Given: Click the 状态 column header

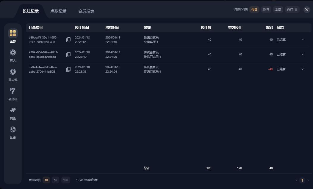Looking at the screenshot, I should pos(280,28).
